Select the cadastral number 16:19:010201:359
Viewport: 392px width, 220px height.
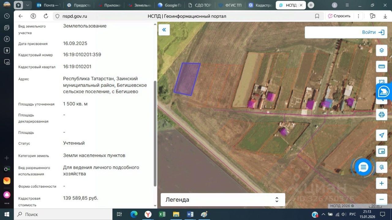tap(82, 55)
